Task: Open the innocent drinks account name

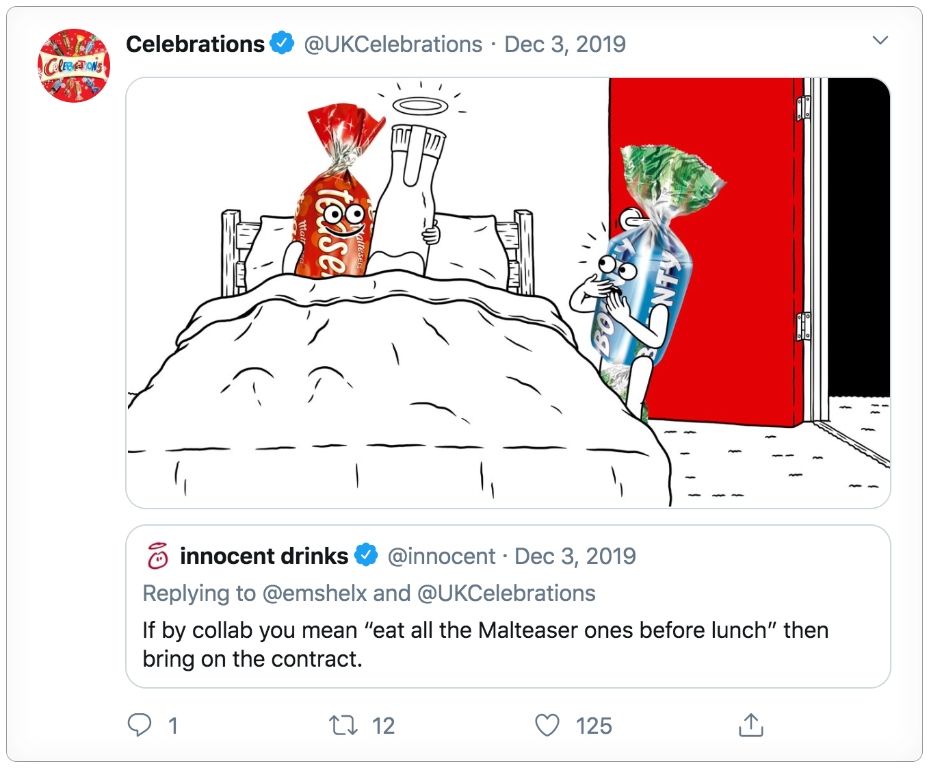Action: click(264, 556)
